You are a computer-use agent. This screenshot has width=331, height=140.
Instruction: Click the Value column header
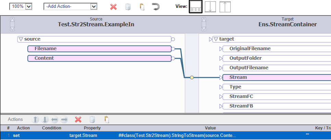click(x=210, y=128)
